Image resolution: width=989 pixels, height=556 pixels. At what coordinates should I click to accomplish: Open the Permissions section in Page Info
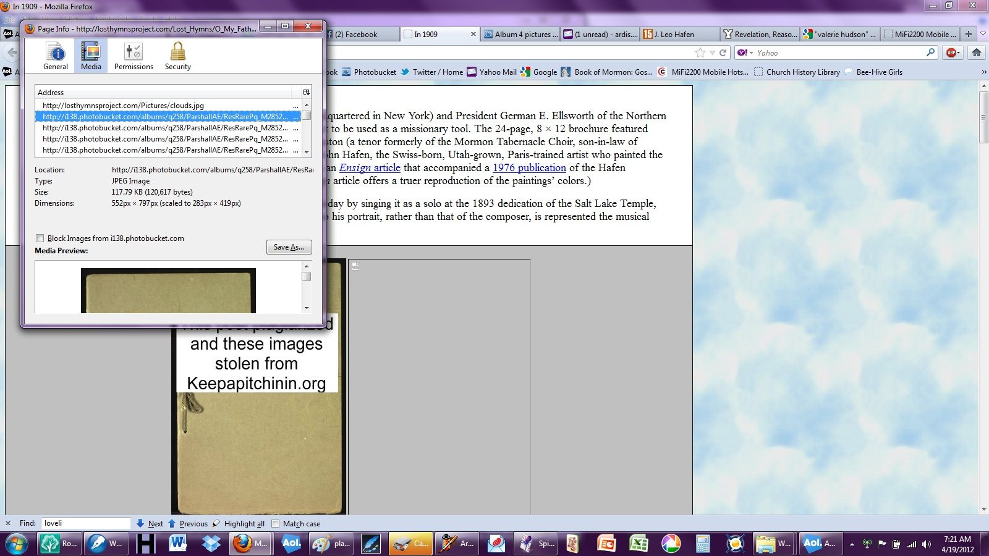pos(134,56)
